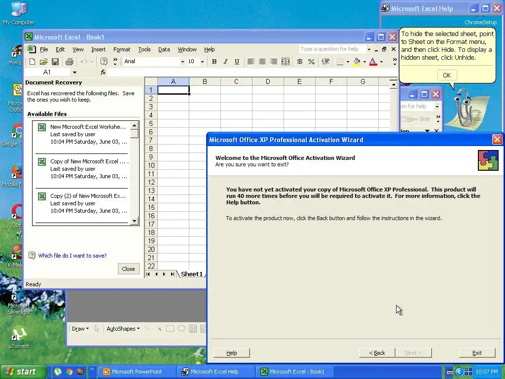
Task: Click the New blank workbook icon in Excel
Action: point(32,62)
